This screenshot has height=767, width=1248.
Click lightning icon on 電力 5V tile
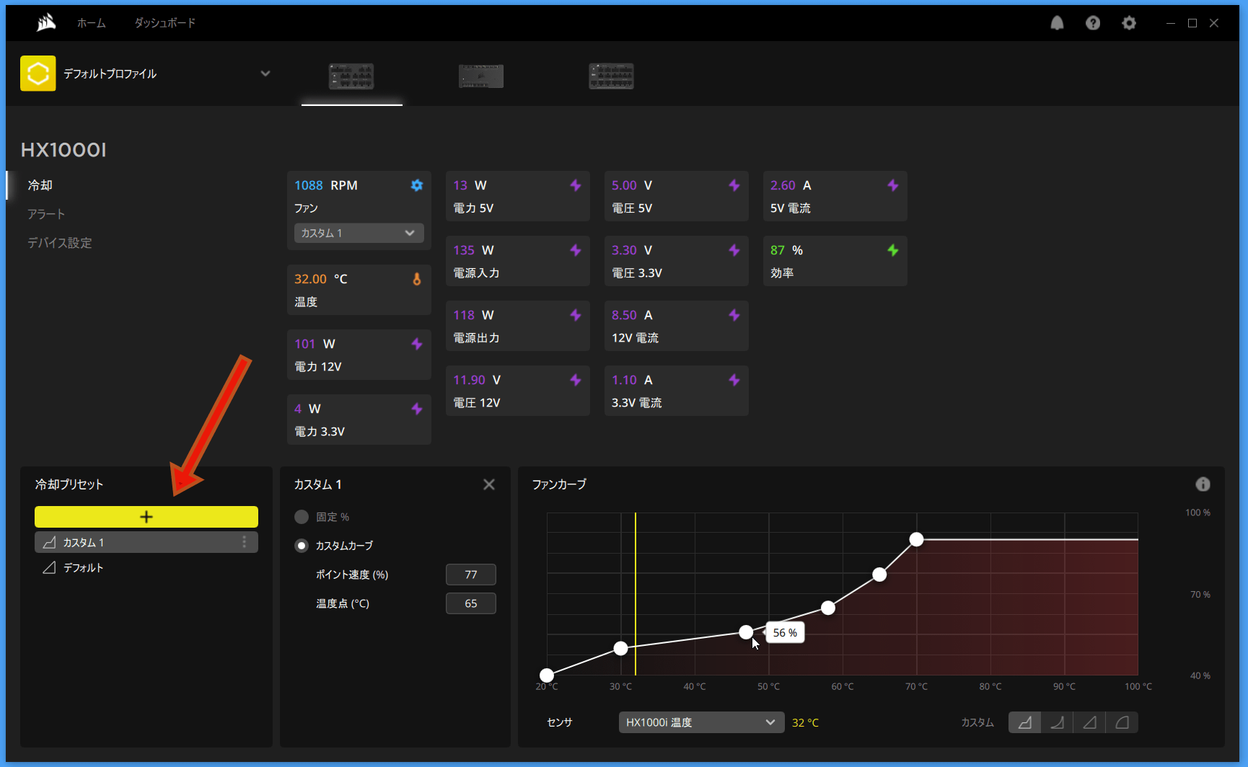pos(576,185)
